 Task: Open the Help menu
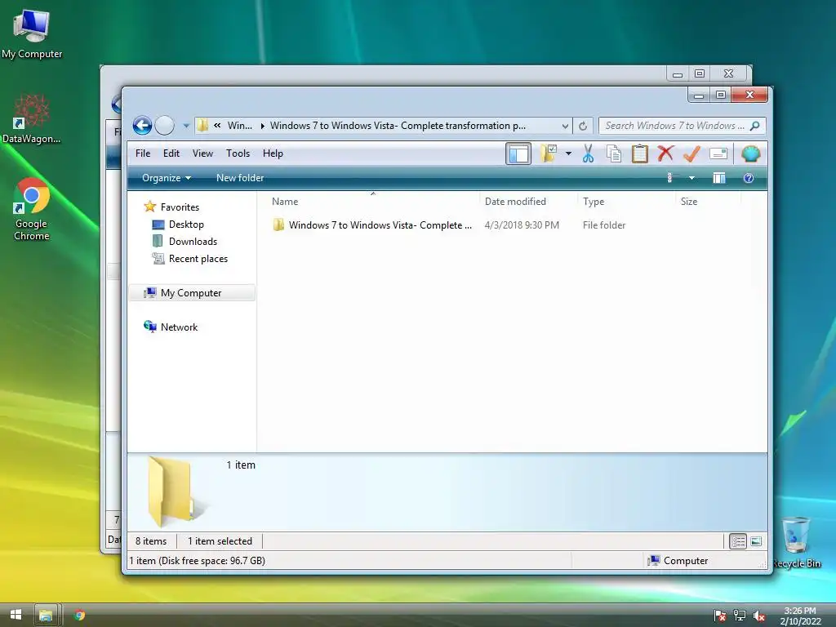click(x=273, y=153)
